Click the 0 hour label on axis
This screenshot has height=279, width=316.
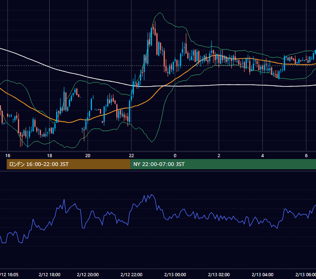tap(175, 156)
